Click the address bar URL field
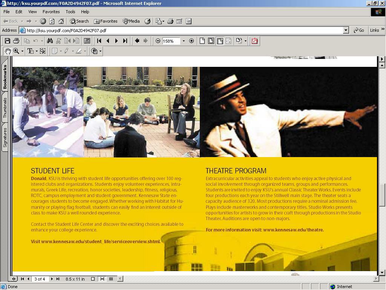 (181, 30)
